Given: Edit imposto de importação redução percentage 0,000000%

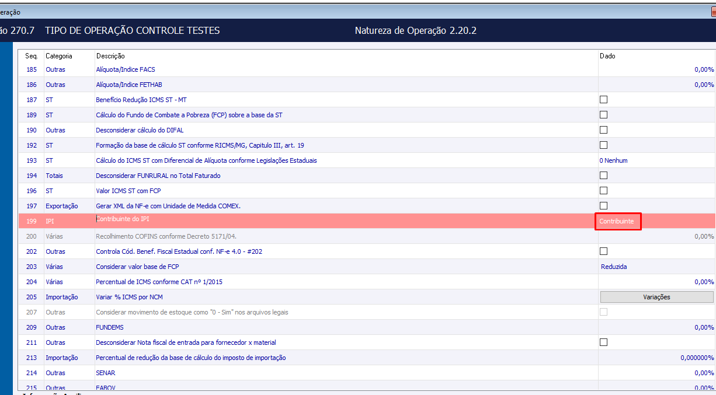Looking at the screenshot, I should pyautogui.click(x=697, y=358).
